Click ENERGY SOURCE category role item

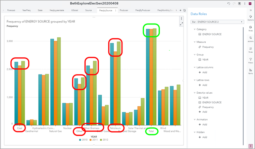point(210,34)
